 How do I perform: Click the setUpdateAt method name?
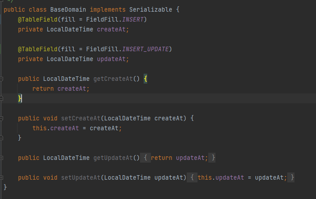pyautogui.click(x=81, y=177)
